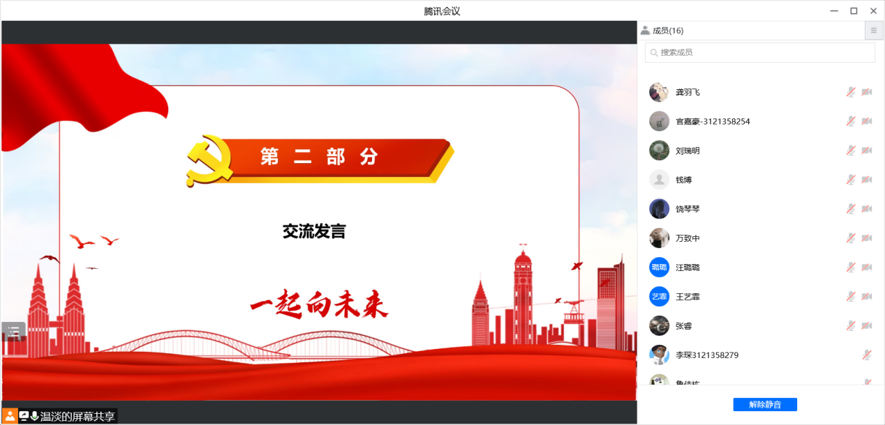Select member 张睿 in the list
885x425 pixels.
pyautogui.click(x=684, y=326)
